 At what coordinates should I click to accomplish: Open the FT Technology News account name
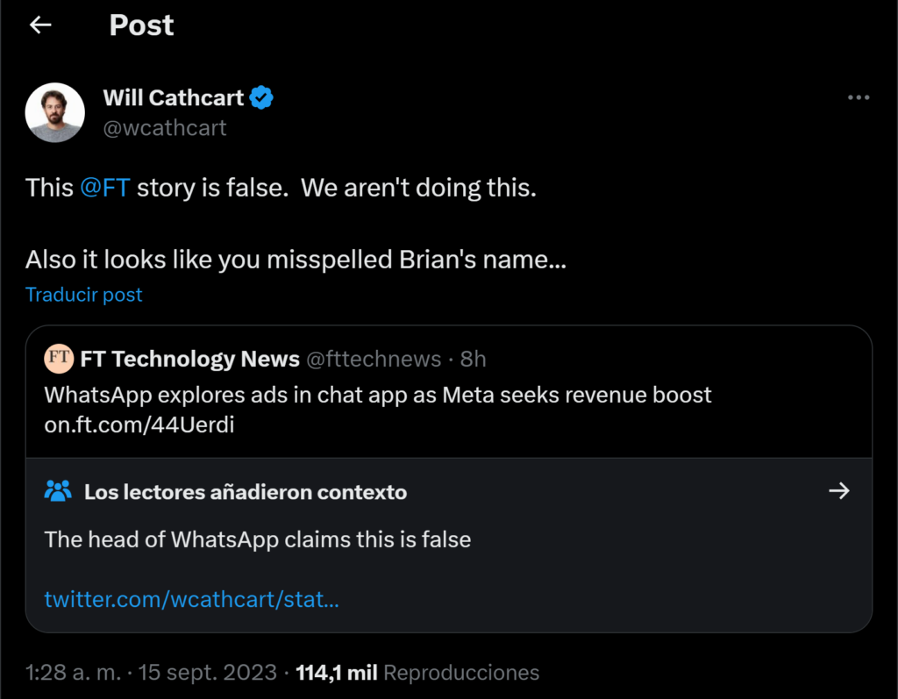click(189, 359)
